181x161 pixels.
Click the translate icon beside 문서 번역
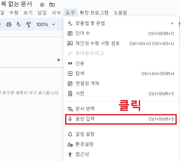(x=70, y=109)
